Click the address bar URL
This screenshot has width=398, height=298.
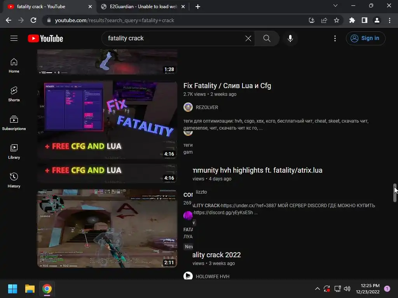point(115,20)
